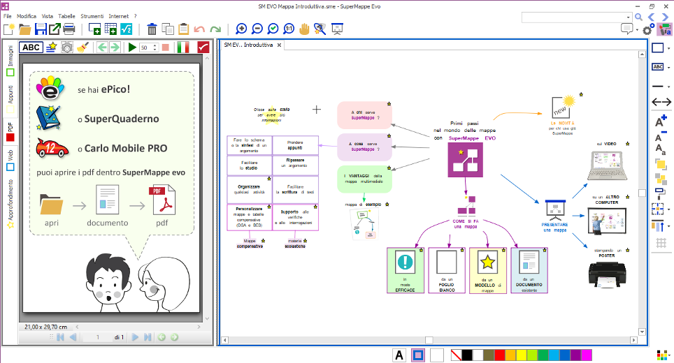Redo with the green arrow icon
The width and height of the screenshot is (674, 363).
coord(215,29)
